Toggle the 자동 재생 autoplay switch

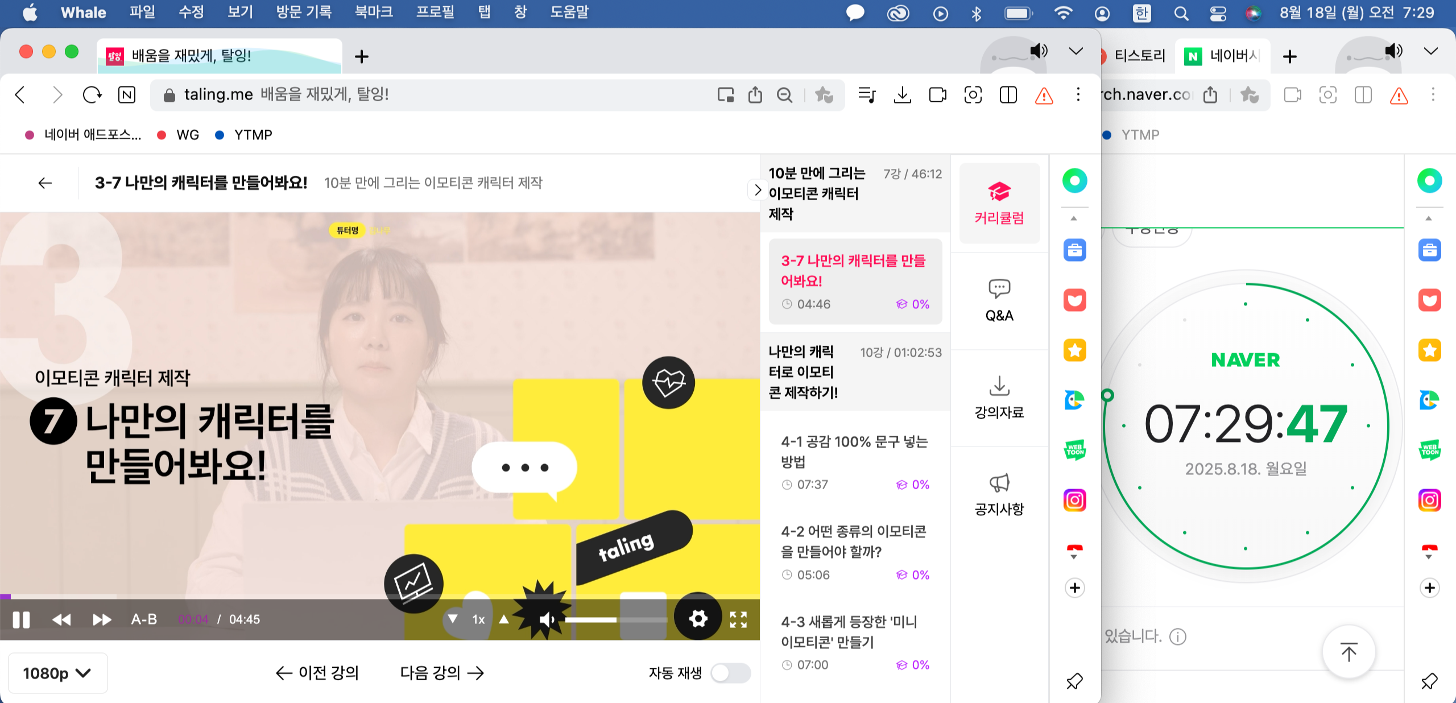pos(730,673)
